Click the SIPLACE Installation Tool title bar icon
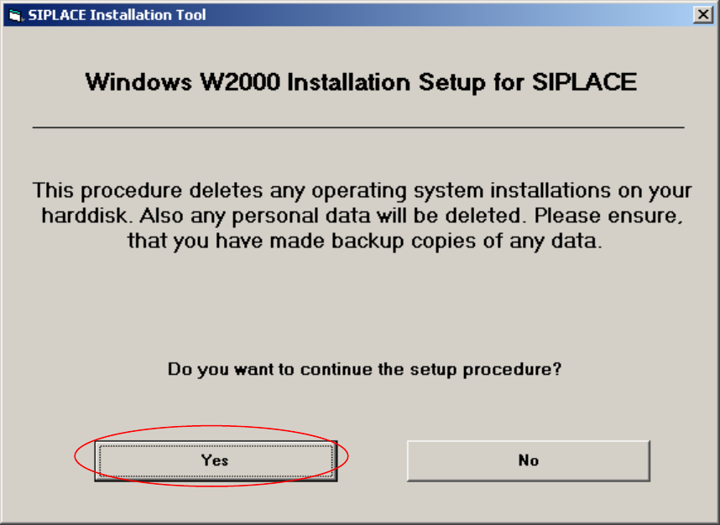This screenshot has width=720, height=525. 15,15
